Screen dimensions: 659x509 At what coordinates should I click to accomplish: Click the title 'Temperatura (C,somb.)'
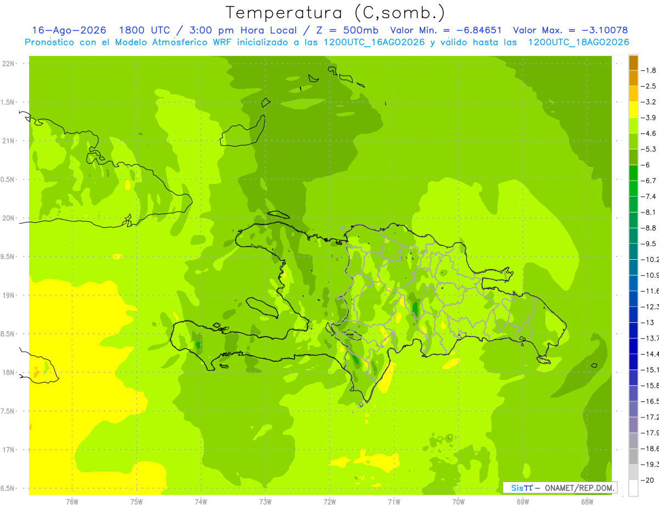click(x=336, y=13)
